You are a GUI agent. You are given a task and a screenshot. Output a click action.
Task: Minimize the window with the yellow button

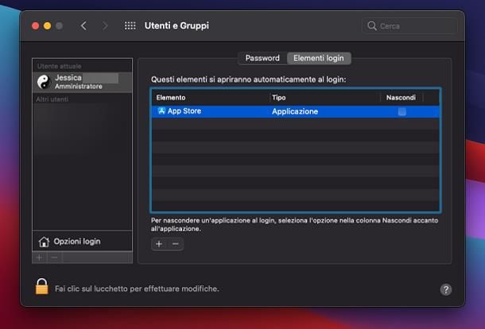[48, 26]
